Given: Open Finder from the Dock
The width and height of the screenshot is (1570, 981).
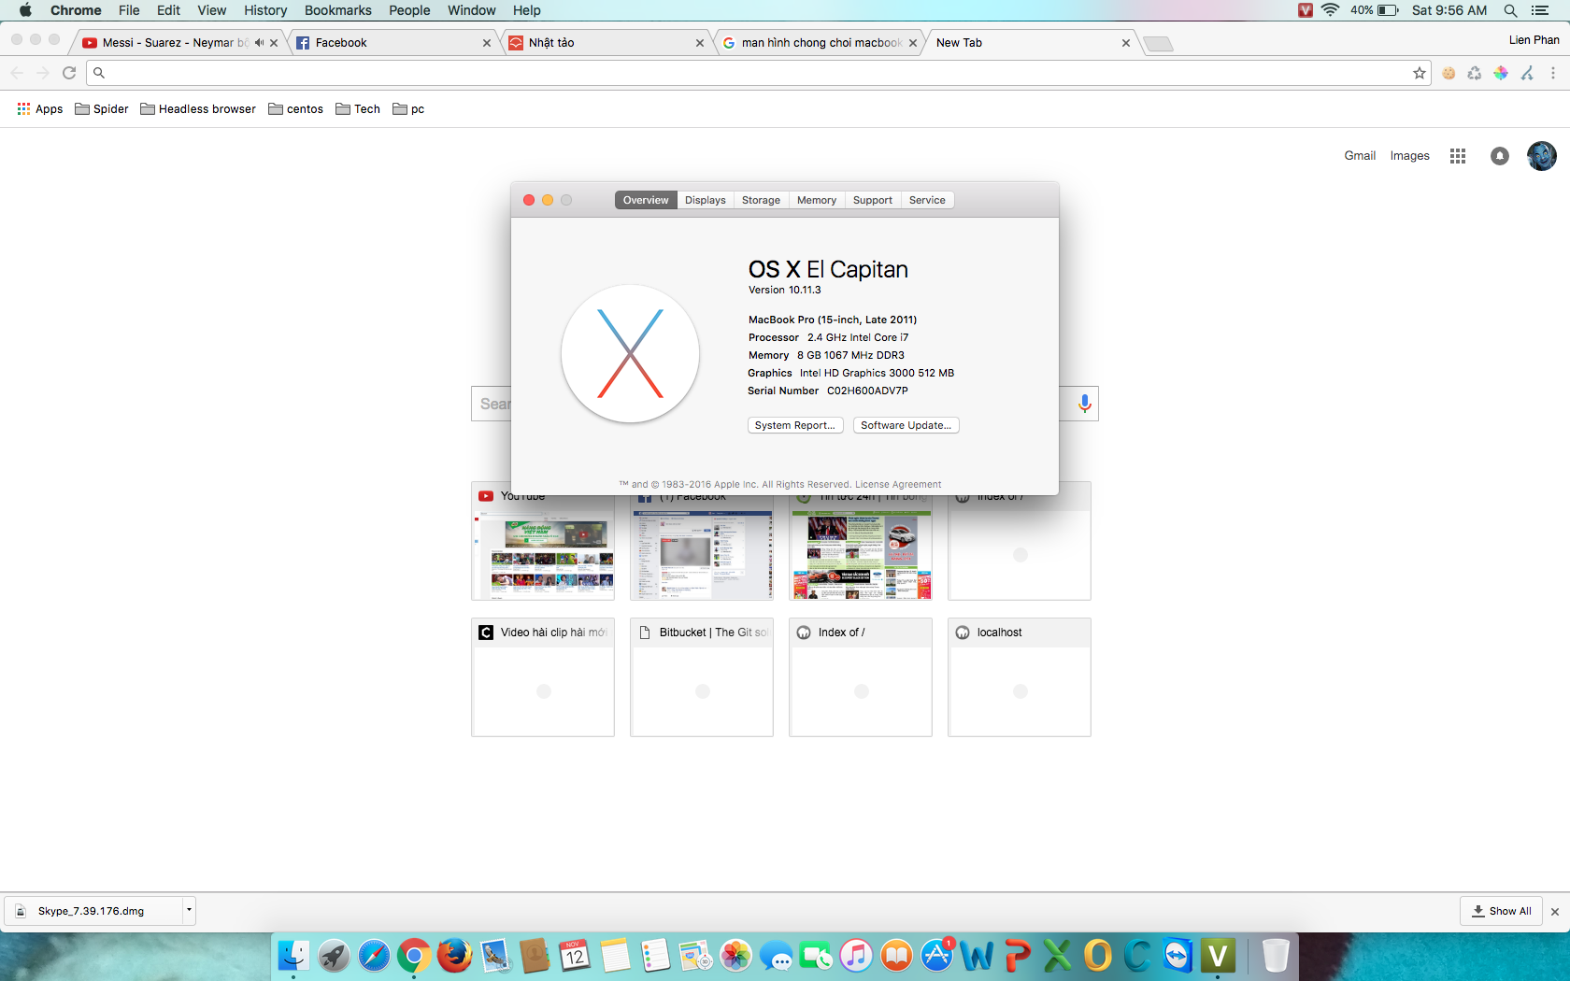Looking at the screenshot, I should pyautogui.click(x=293, y=956).
